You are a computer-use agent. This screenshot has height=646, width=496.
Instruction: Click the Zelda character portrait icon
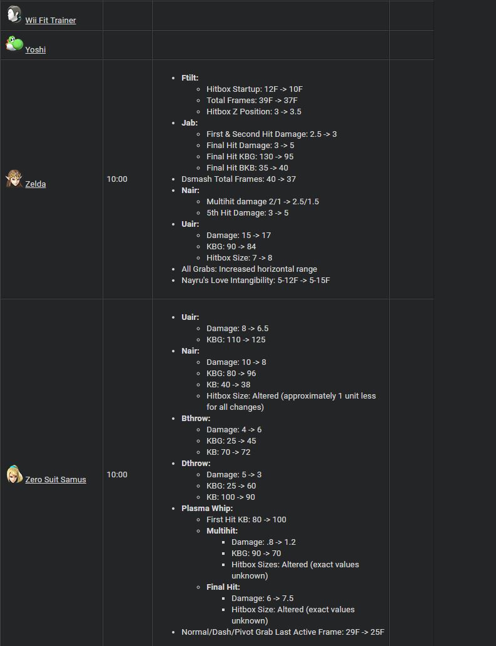[14, 179]
